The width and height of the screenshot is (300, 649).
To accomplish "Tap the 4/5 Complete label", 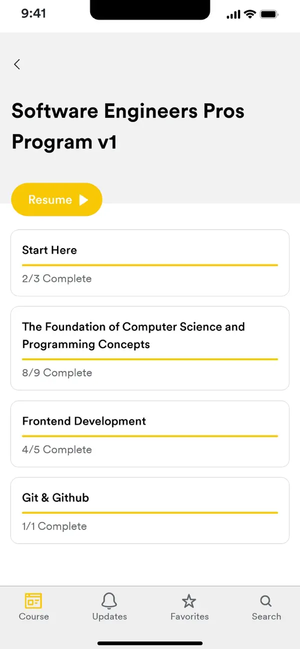I will (56, 449).
